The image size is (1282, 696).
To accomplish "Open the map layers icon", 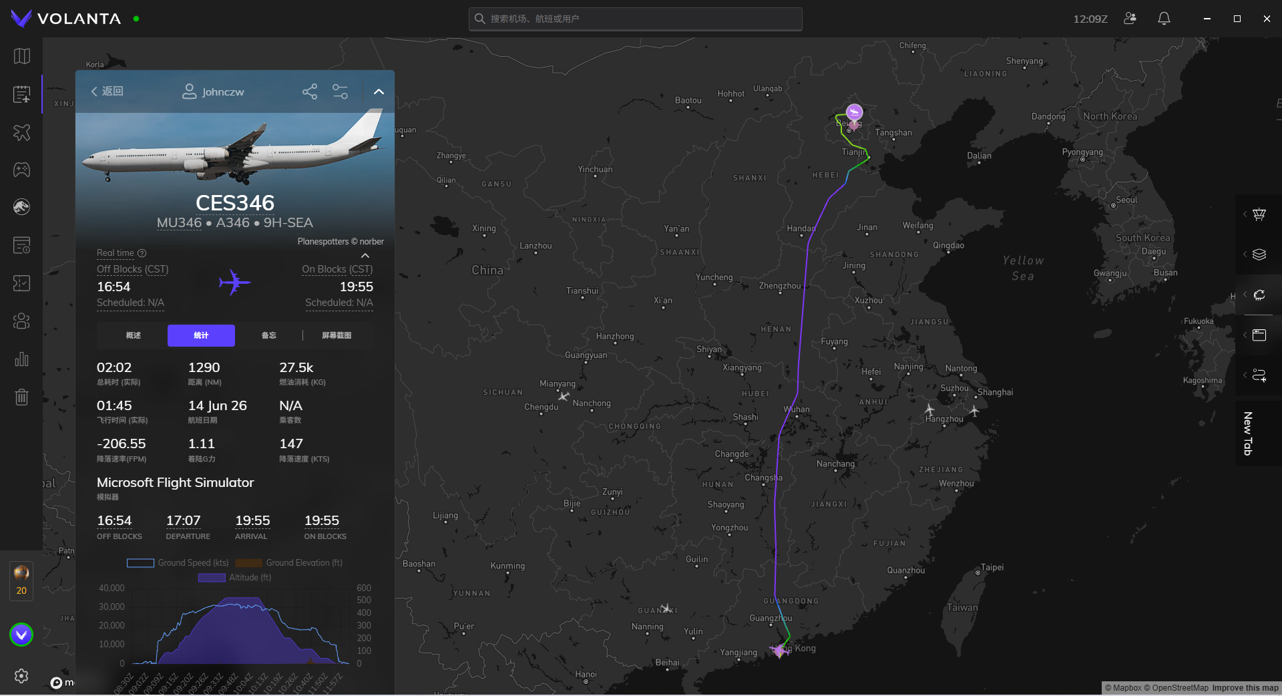I will pyautogui.click(x=1259, y=254).
